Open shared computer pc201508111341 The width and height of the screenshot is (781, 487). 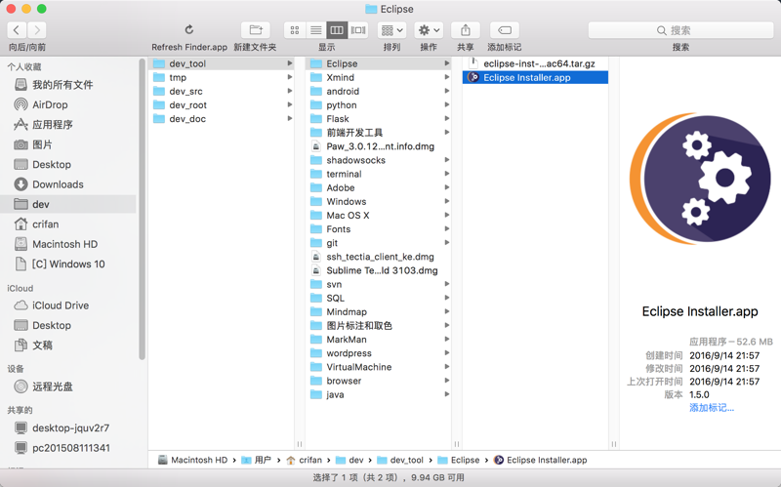click(x=67, y=448)
